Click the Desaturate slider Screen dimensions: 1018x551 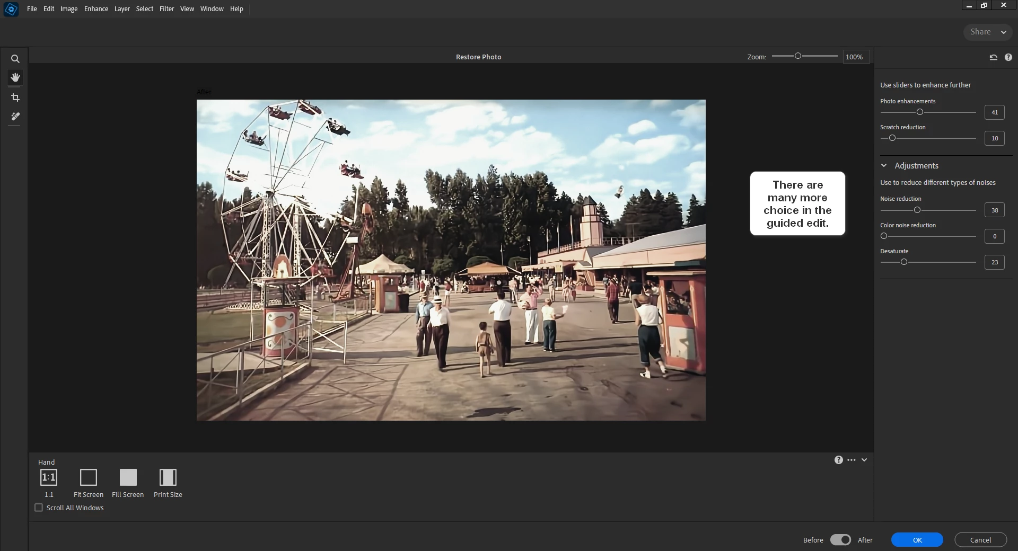click(x=928, y=262)
